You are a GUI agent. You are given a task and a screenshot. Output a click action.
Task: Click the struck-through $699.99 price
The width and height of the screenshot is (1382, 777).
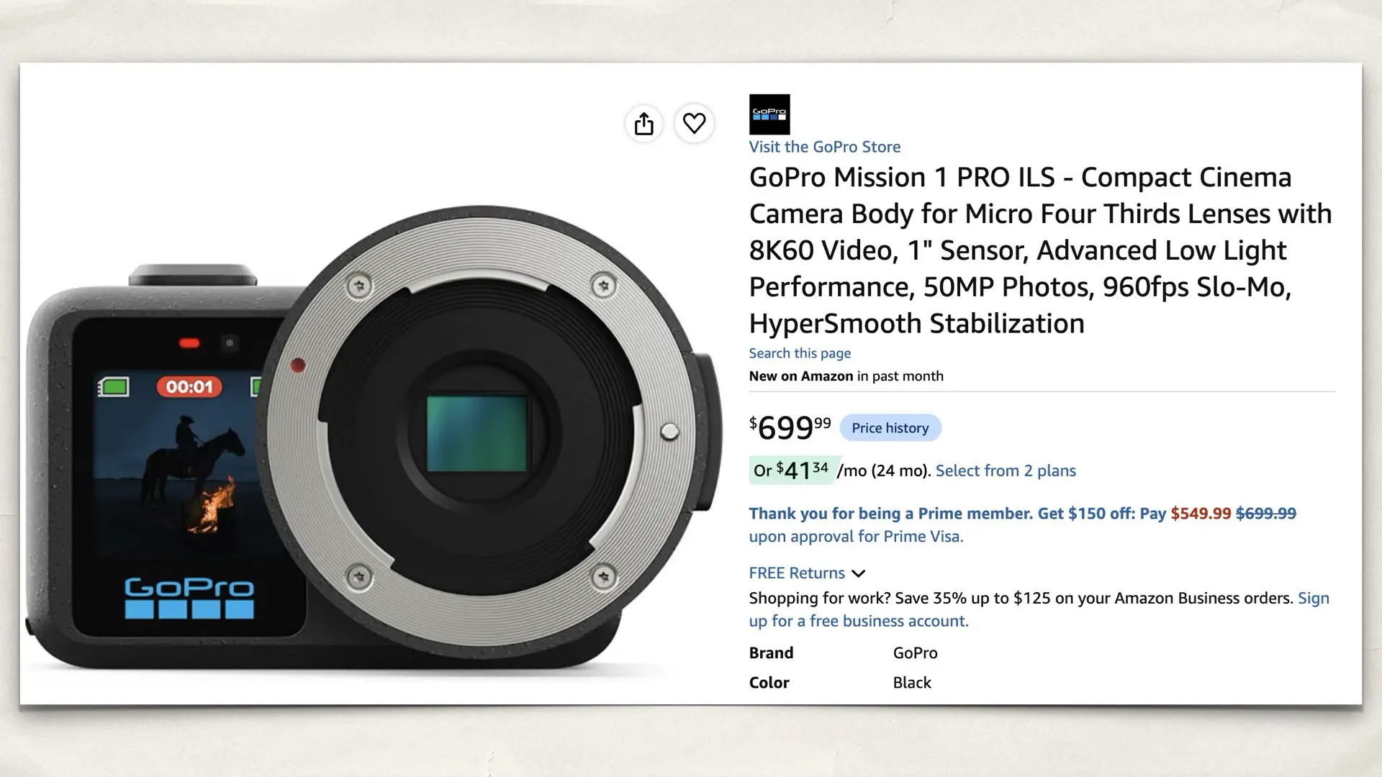[1265, 514]
